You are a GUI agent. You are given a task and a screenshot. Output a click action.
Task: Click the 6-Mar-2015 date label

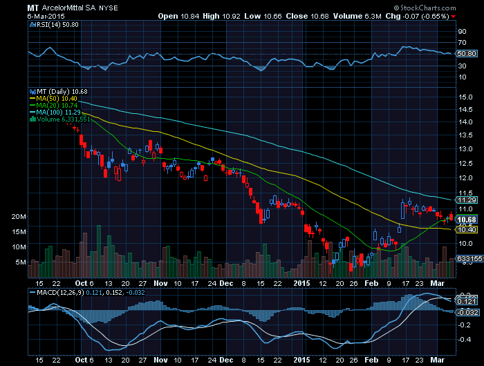46,17
